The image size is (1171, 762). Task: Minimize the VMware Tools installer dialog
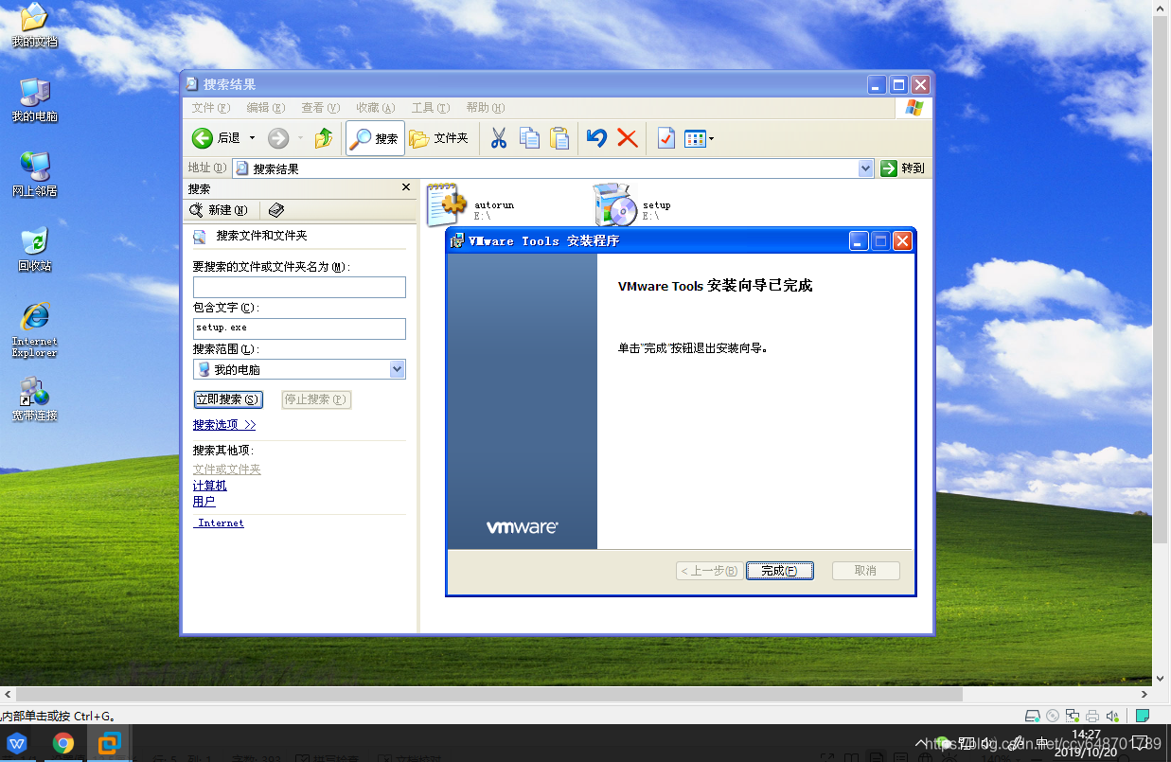[859, 240]
